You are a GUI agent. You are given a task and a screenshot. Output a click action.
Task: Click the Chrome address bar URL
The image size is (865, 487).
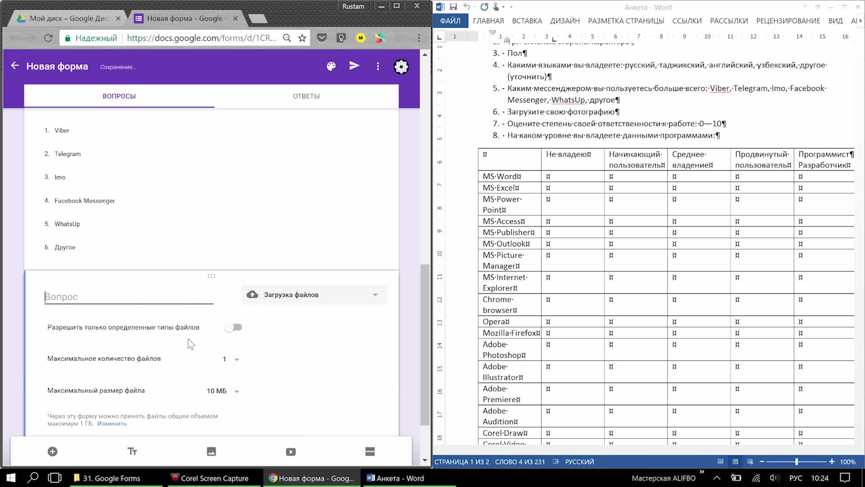pos(201,38)
